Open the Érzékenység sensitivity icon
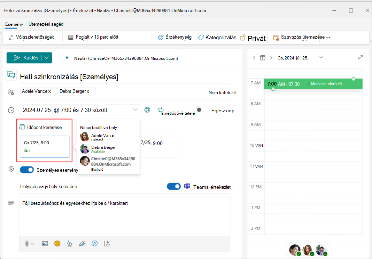The height and width of the screenshot is (259, 372). coord(160,38)
